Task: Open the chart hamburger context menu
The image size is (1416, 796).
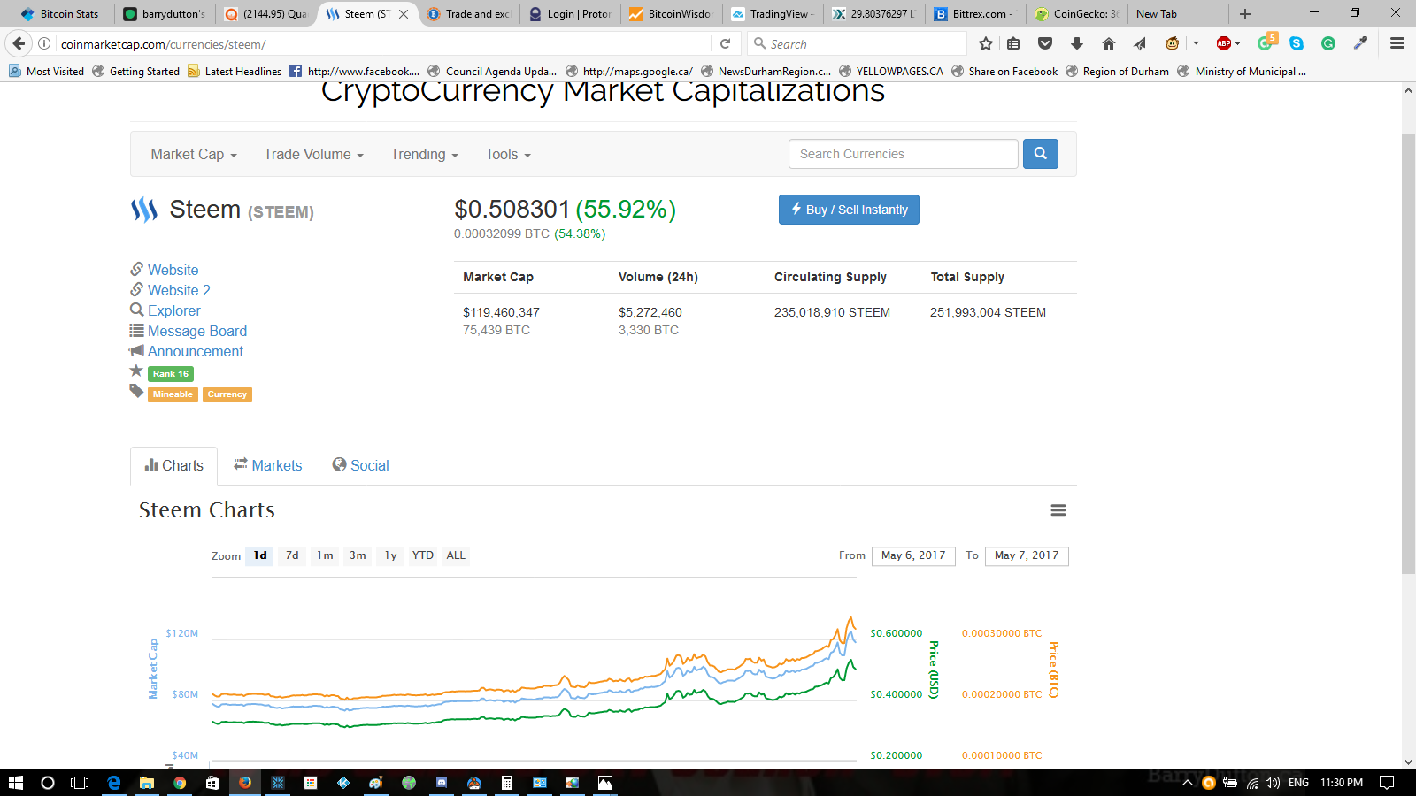Action: 1058,510
